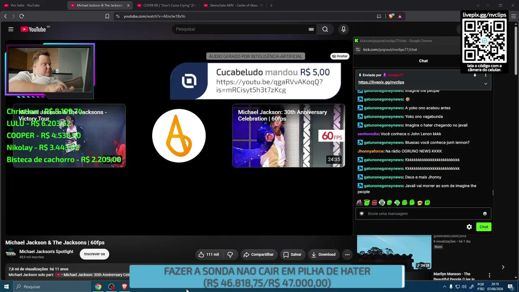Open the emoji picker in chat input
The width and height of the screenshot is (519, 292).
coord(485,214)
